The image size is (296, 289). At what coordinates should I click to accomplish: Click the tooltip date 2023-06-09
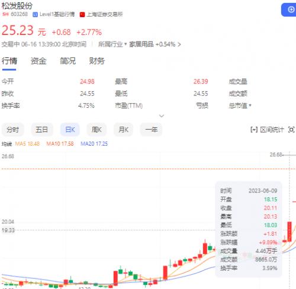[263, 191]
